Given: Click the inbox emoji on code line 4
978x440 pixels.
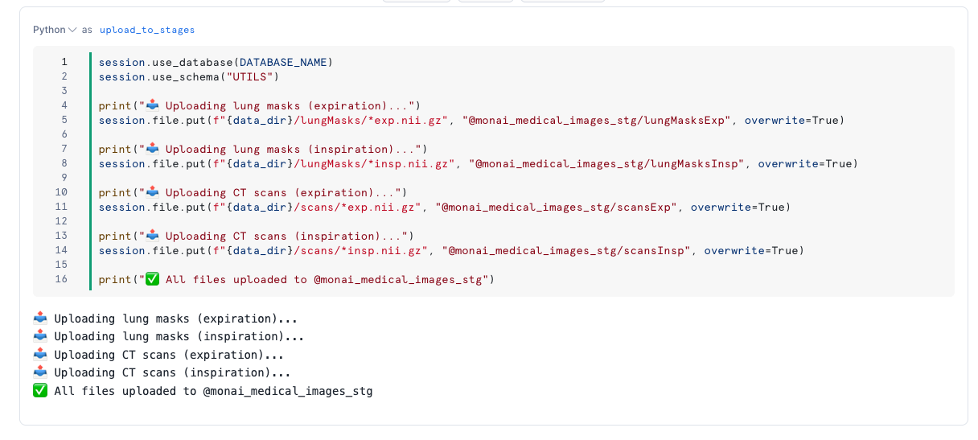Looking at the screenshot, I should [151, 105].
